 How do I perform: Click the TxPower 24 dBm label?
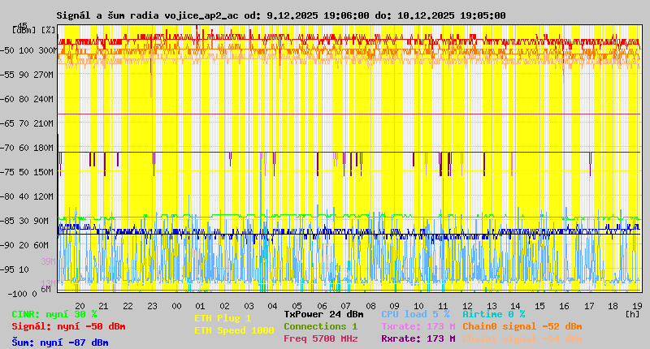(x=323, y=314)
